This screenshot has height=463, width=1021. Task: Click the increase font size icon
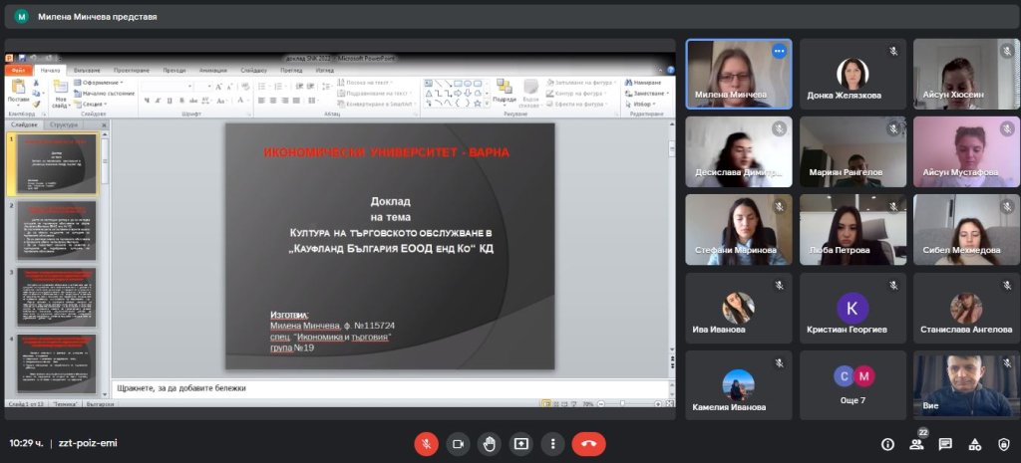[x=218, y=87]
